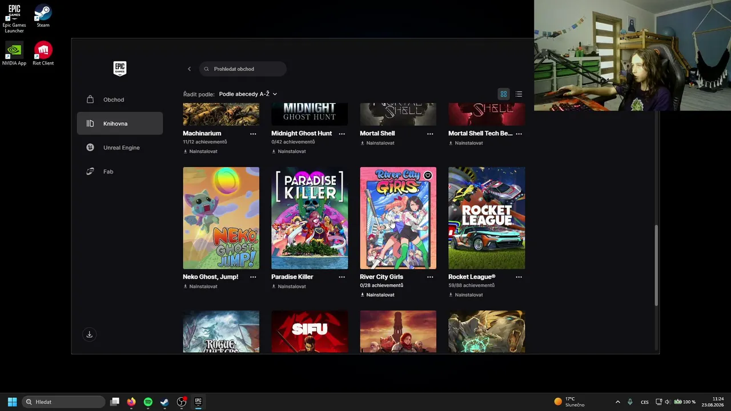731x411 pixels.
Task: Open the three-dot menu for Neko Ghost, Jump!
Action: coord(253,277)
